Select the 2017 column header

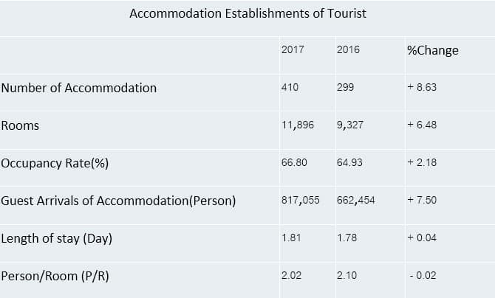coord(293,49)
